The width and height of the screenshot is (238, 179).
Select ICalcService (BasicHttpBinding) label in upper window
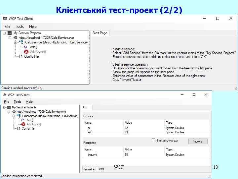pos(56,42)
